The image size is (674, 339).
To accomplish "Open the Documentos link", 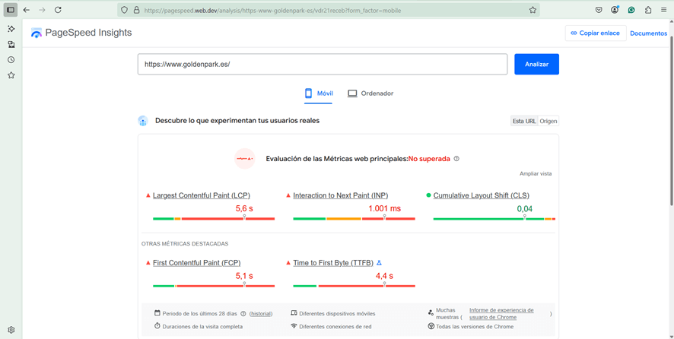I will point(649,33).
